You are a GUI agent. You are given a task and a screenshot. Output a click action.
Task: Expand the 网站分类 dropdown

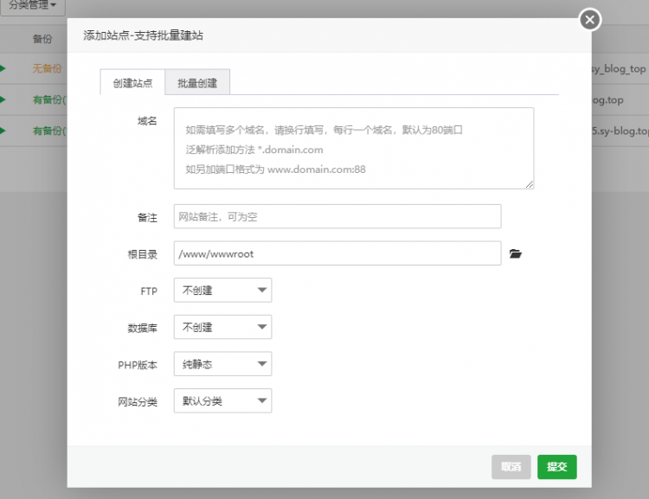222,400
